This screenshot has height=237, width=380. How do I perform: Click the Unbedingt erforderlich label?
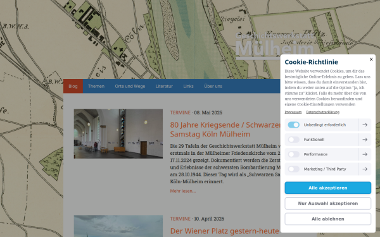tap(325, 125)
